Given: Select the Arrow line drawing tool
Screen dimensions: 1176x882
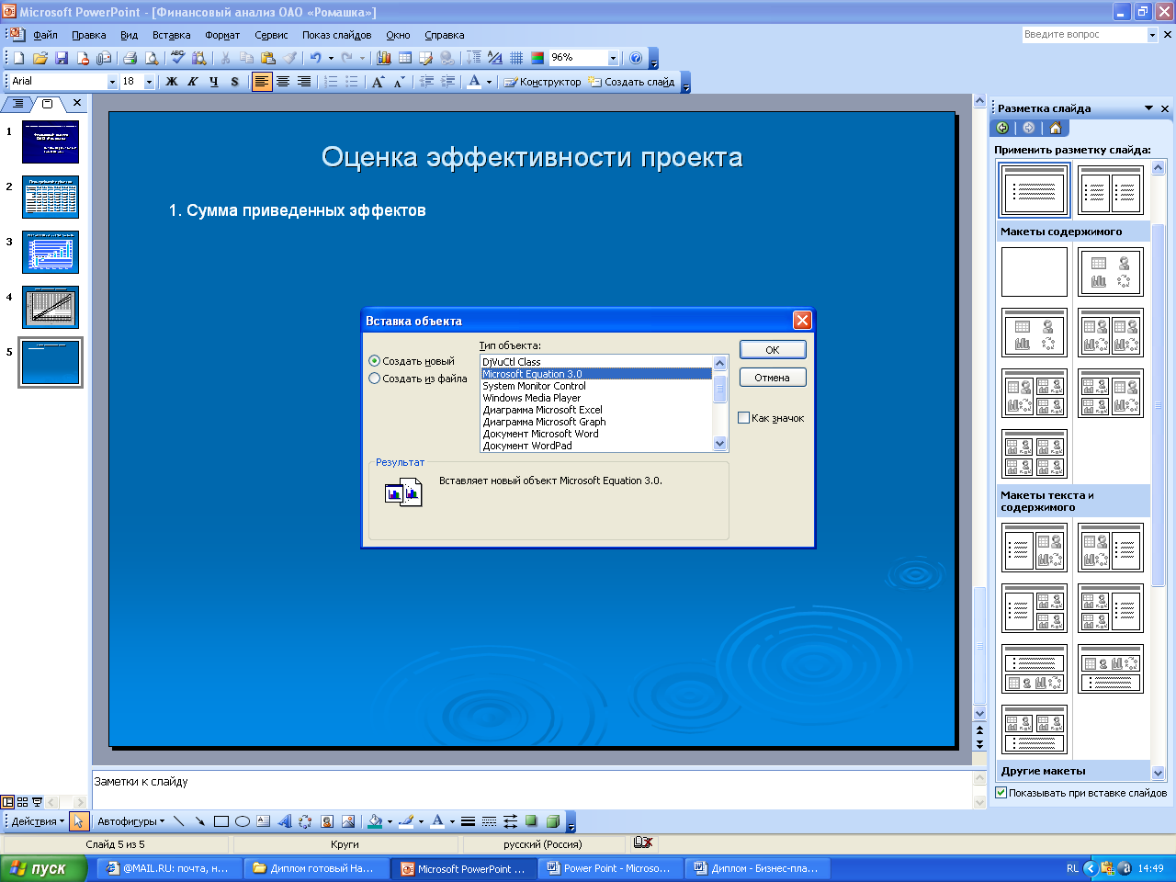Looking at the screenshot, I should (x=200, y=821).
